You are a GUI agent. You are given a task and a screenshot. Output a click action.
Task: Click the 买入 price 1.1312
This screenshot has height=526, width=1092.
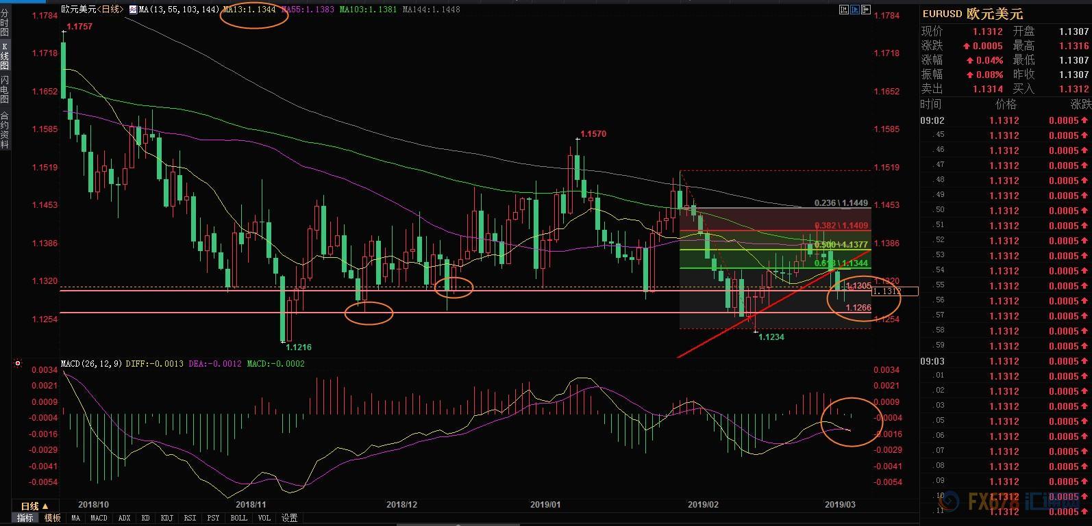1074,89
